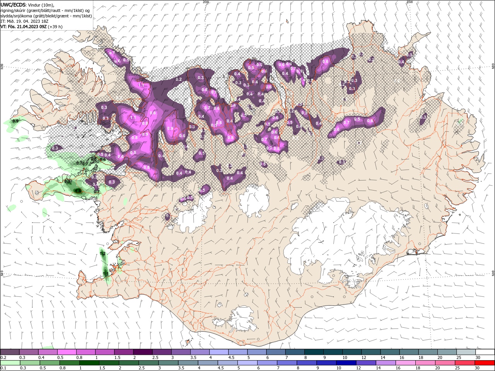Pick the upper legend swatch between 1.5 and 2
Screen dimensions: 495x371
point(124,352)
